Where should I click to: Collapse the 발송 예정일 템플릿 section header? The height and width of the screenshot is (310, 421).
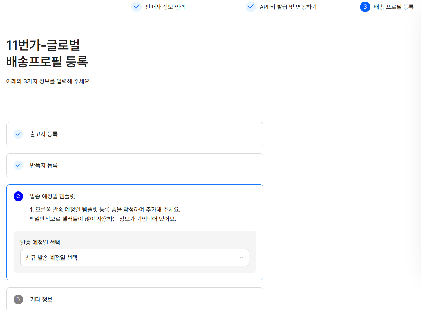point(52,196)
